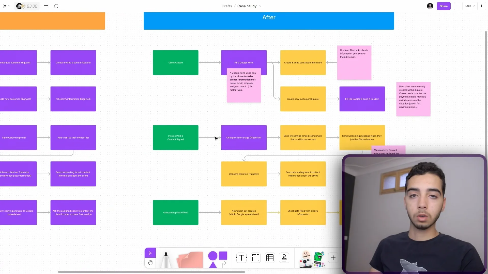Pick the marker pen tool
The image size is (488, 274).
[x=166, y=259]
